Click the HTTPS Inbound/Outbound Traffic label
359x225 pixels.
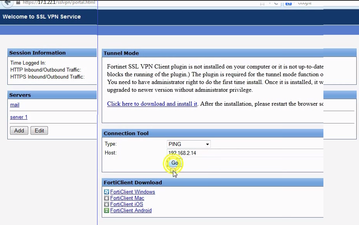[x=48, y=77]
